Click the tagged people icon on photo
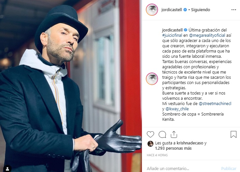Screen dimensions: 240x172 tap(7, 169)
